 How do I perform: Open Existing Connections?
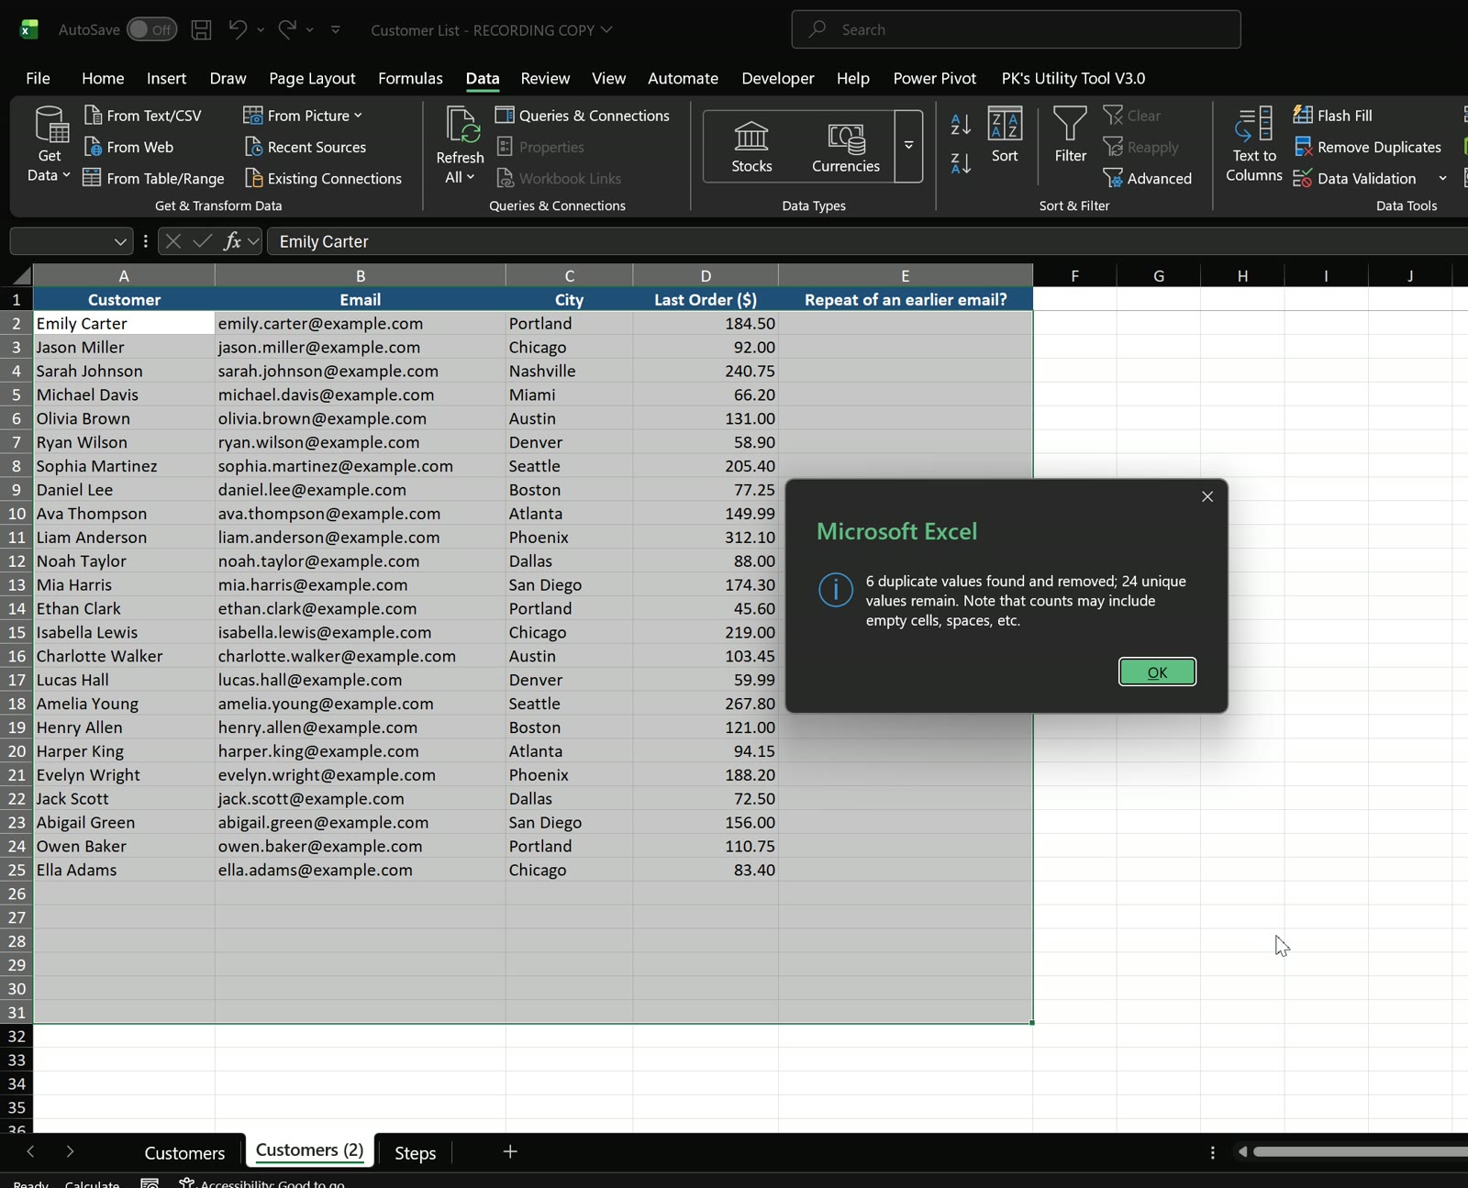point(323,178)
